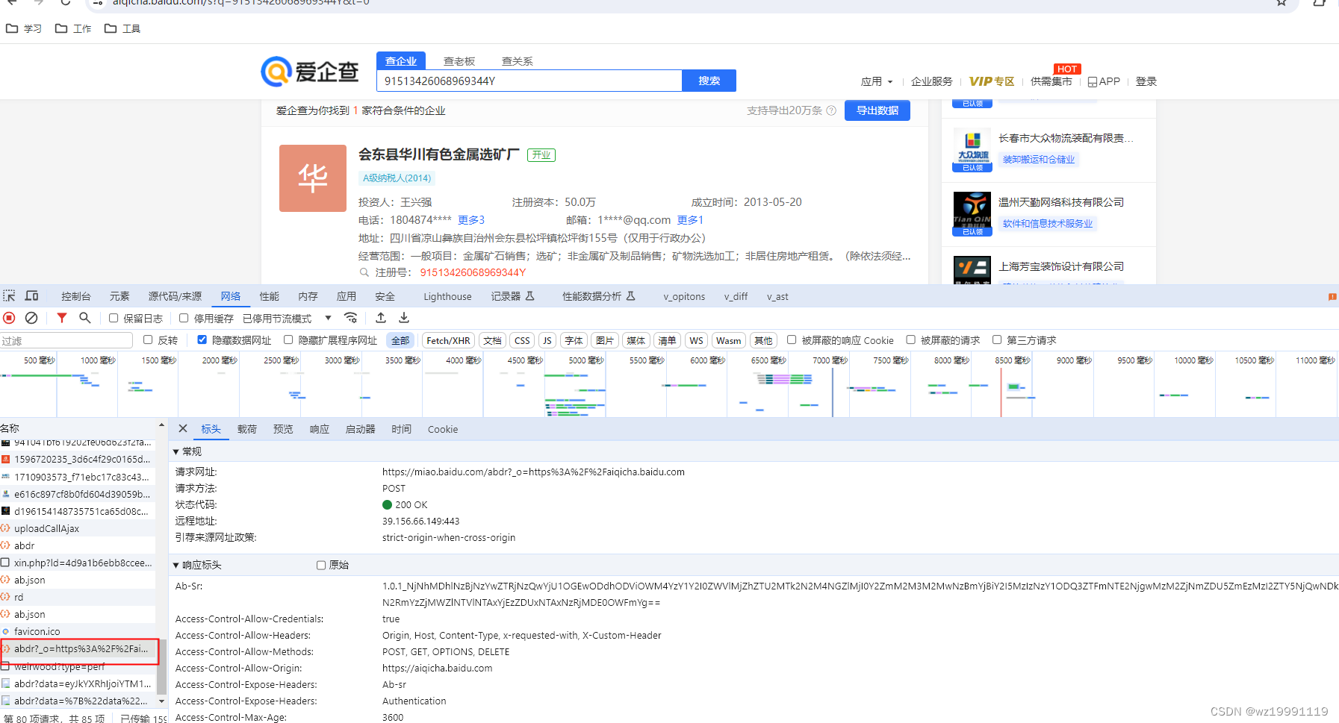Click the DevTools issues warning icon
Viewport: 1339px width, 723px height.
coord(1332,296)
